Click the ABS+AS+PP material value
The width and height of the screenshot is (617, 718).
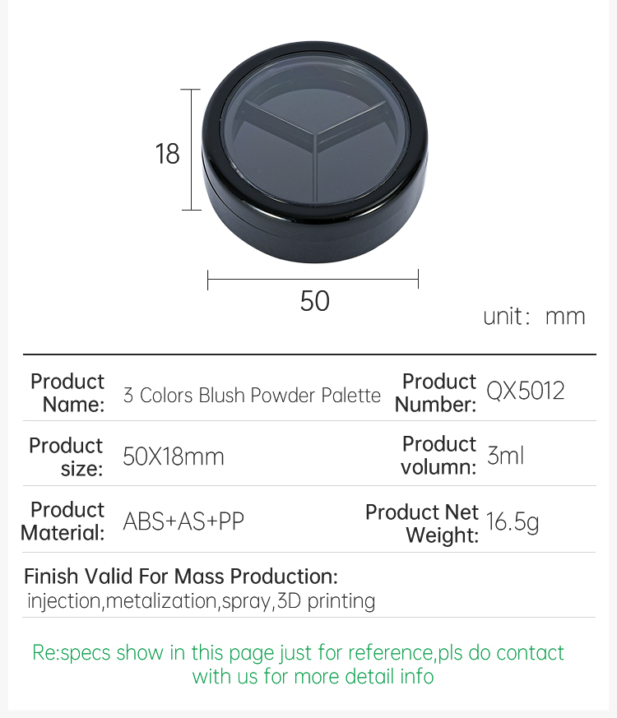[183, 521]
